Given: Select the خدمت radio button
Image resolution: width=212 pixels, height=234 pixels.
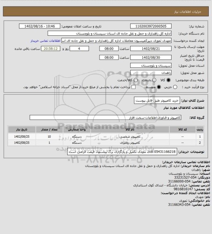Looking at the screenshot, I should (154, 80).
